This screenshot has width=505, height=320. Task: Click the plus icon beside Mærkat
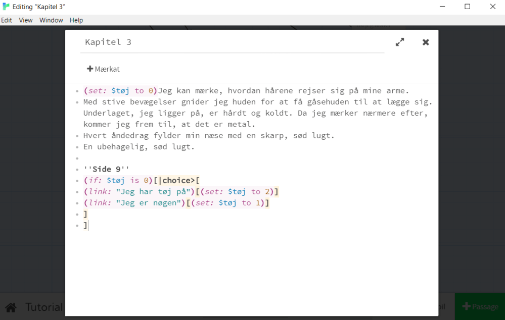(x=90, y=68)
